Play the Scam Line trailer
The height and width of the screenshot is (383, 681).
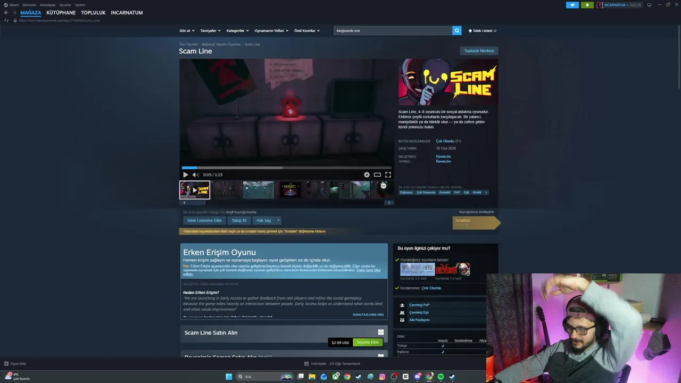185,174
